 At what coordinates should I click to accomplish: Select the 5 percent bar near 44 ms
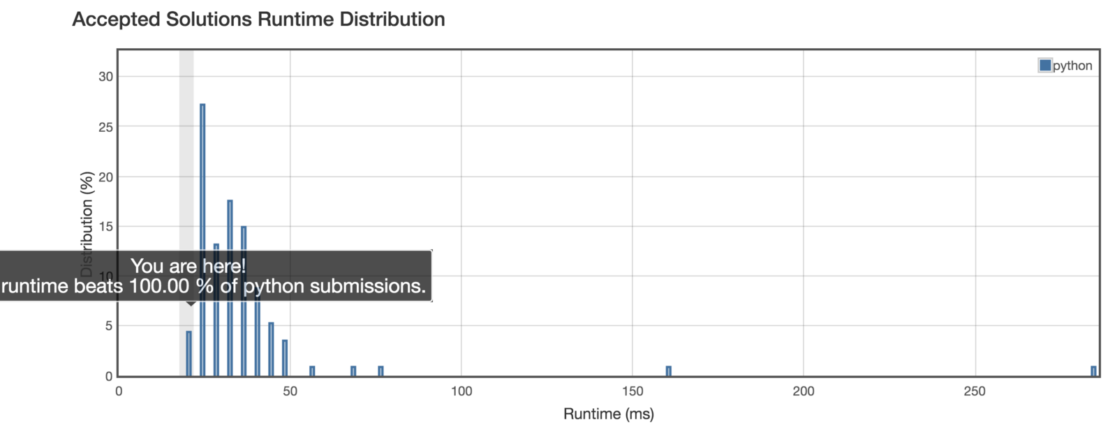pos(271,349)
